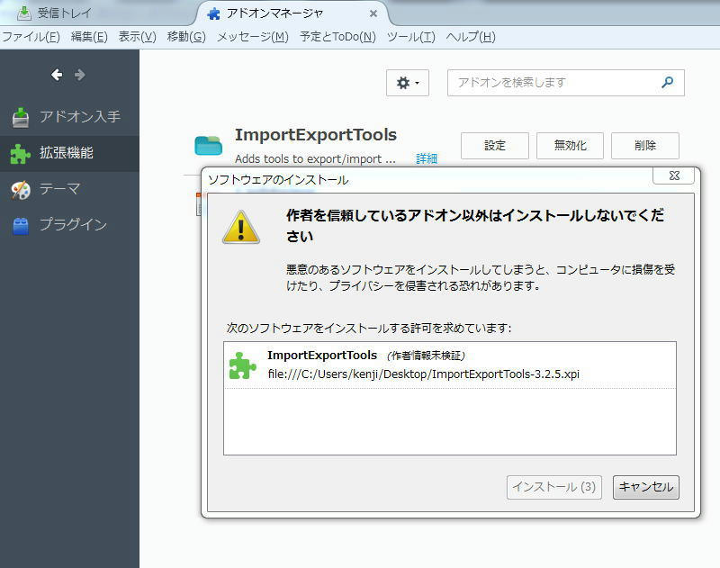Image resolution: width=720 pixels, height=568 pixels.
Task: Click the インストール (3) button
Action: (554, 487)
